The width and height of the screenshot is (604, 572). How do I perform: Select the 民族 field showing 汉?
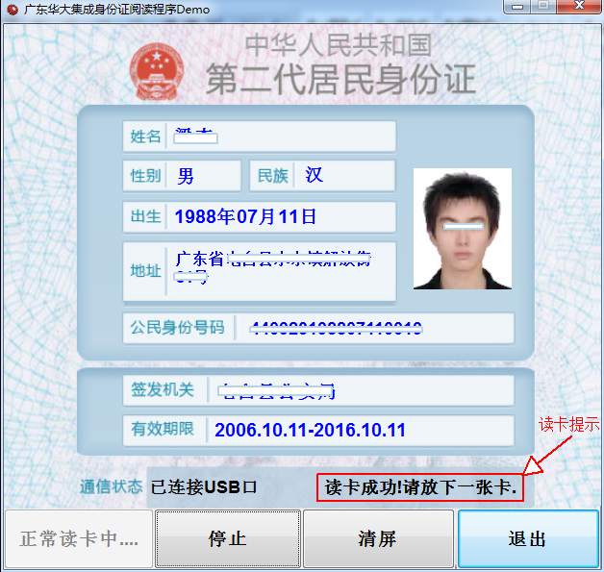point(342,176)
